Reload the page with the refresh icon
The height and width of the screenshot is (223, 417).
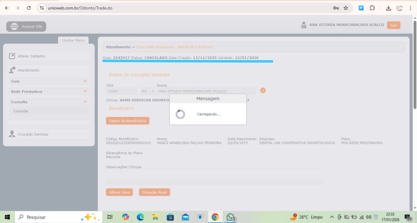click(x=29, y=8)
